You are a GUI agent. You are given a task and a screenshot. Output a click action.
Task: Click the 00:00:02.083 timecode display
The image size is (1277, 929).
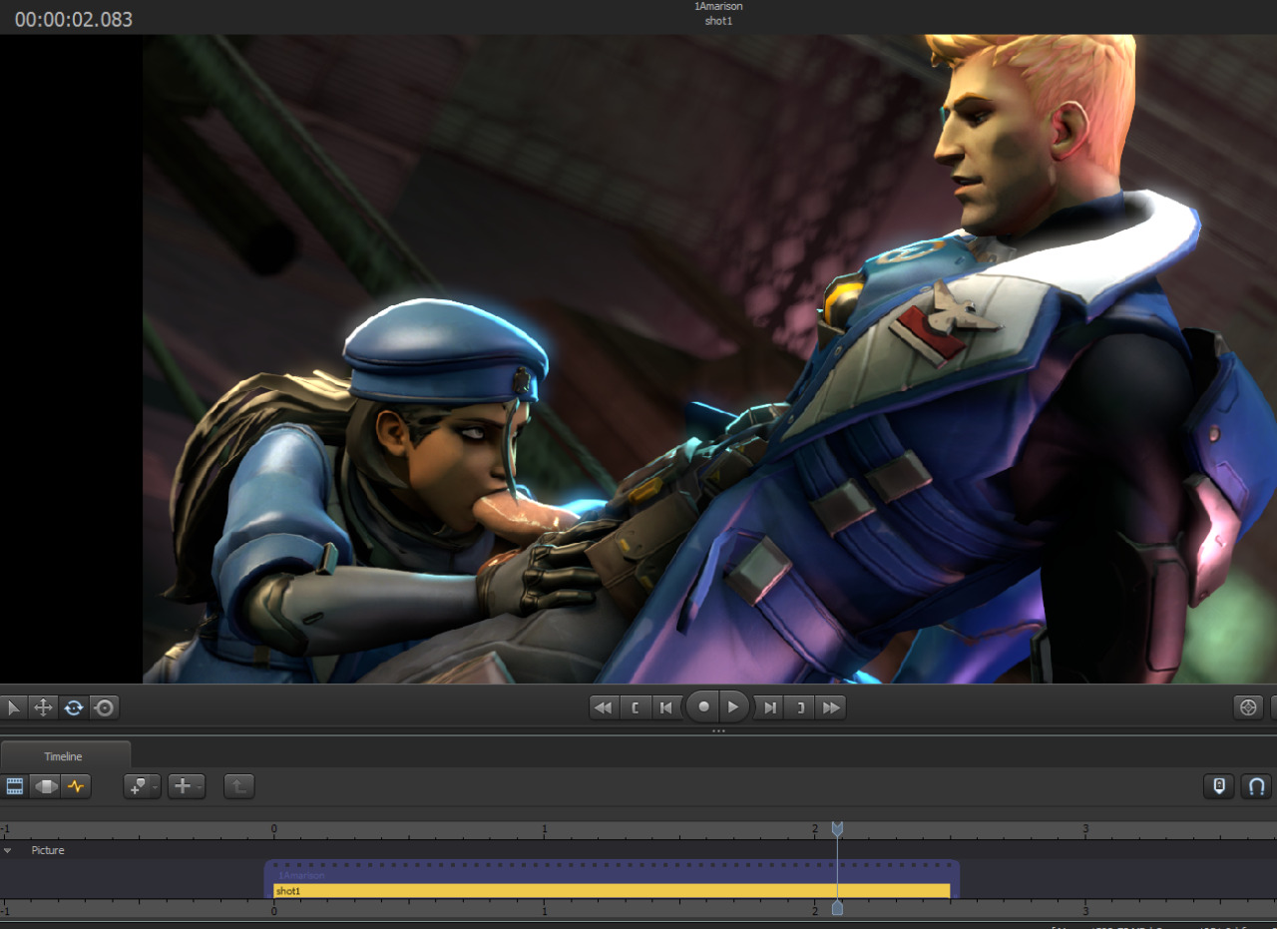[x=74, y=19]
